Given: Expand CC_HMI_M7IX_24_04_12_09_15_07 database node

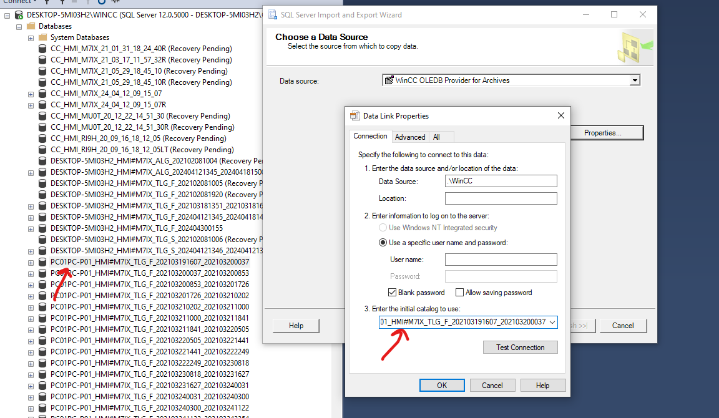Looking at the screenshot, I should click(x=31, y=94).
